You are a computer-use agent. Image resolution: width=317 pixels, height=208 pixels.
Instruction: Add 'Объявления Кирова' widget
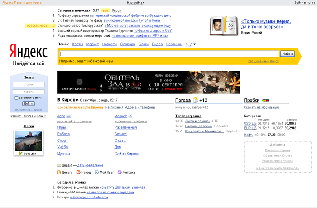[278, 155]
